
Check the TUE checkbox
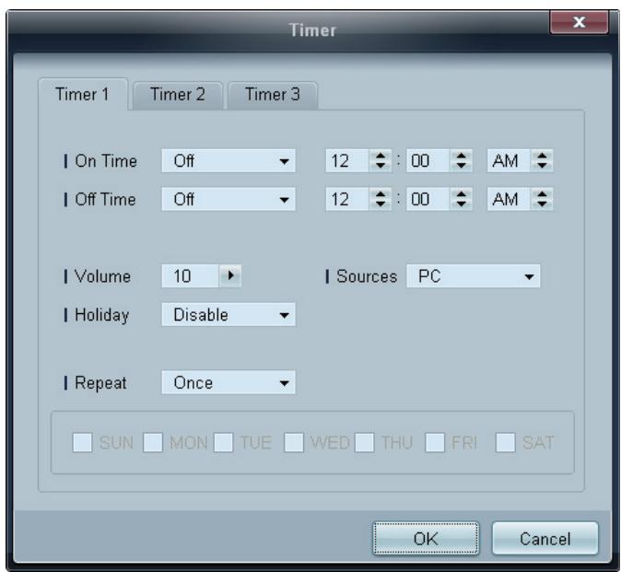click(x=223, y=442)
